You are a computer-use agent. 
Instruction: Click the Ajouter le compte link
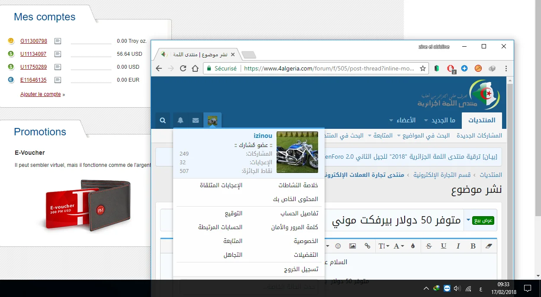click(x=41, y=94)
